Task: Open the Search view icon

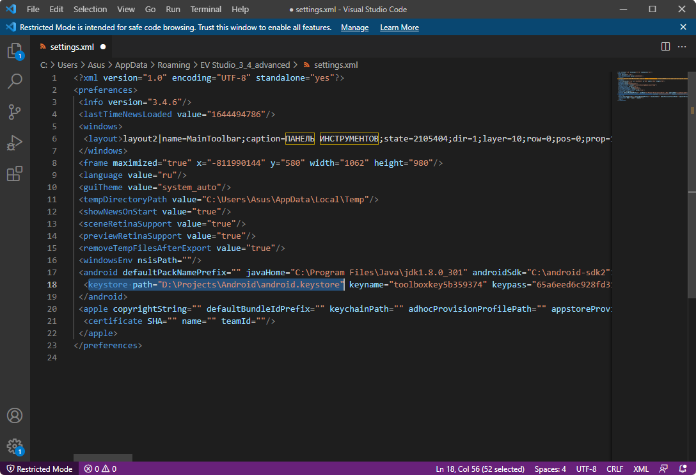Action: coord(15,81)
